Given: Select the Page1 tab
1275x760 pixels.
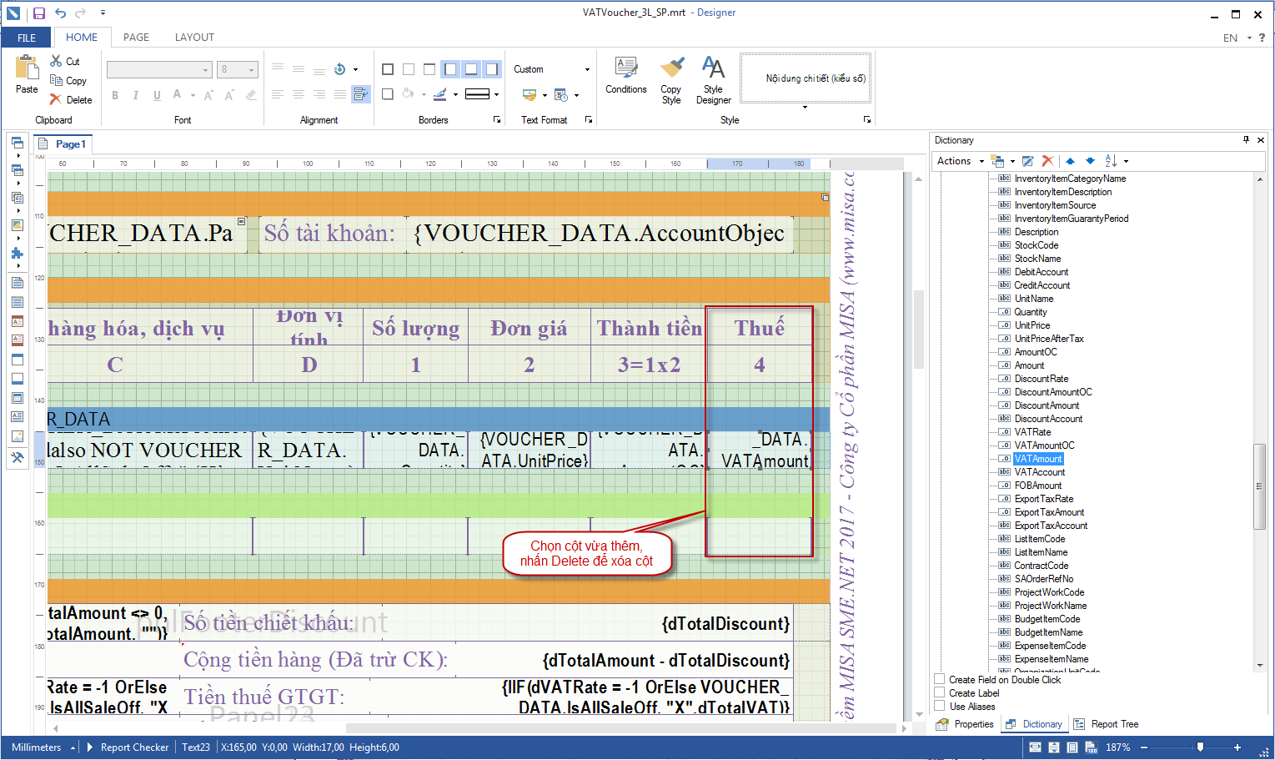Looking at the screenshot, I should click(63, 144).
